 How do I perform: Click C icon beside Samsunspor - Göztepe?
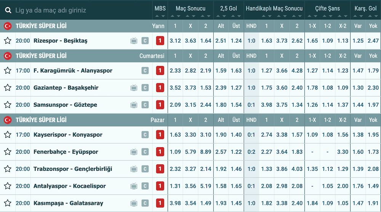tap(145, 105)
